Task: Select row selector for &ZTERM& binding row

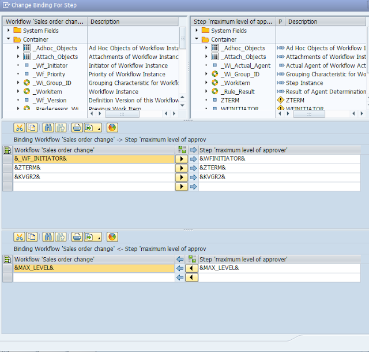Action: (7, 168)
